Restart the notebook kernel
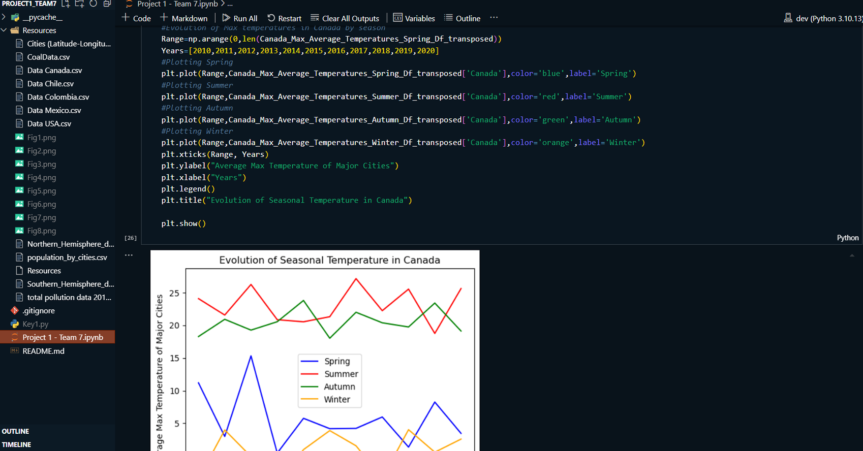Viewport: 863px width, 451px height. (x=284, y=18)
